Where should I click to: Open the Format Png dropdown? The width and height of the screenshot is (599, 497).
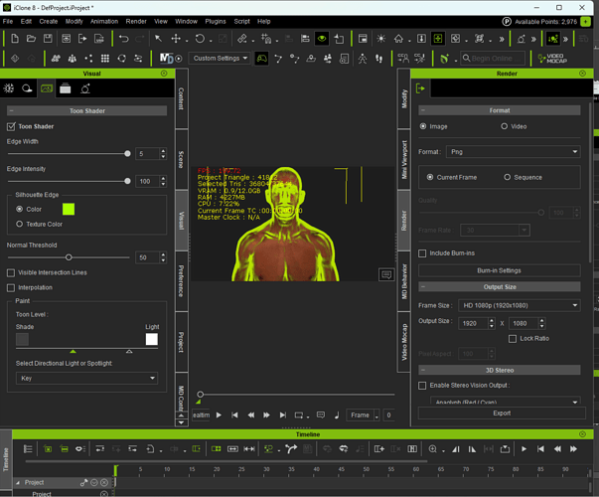click(x=514, y=152)
